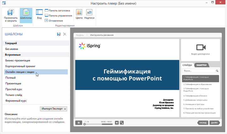Switch to the Заметки tab
The height and width of the screenshot is (134, 227).
pos(201,65)
